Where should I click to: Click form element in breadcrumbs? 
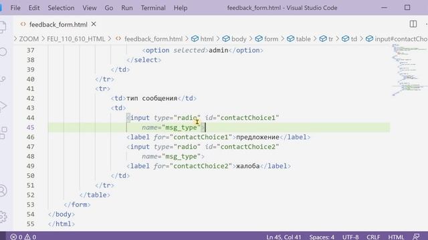(x=266, y=39)
